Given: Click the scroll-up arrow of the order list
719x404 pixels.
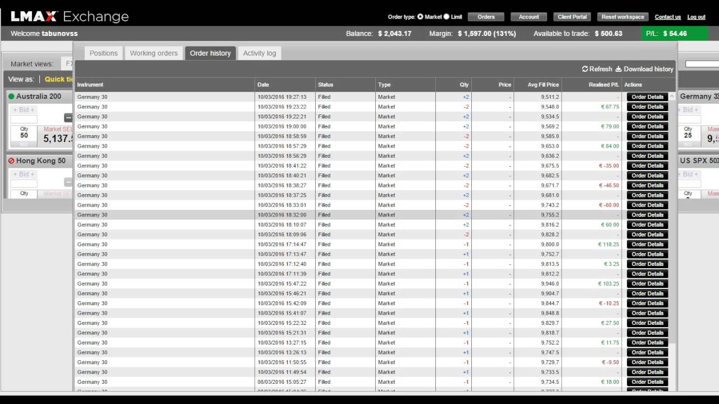Looking at the screenshot, I should point(672,97).
